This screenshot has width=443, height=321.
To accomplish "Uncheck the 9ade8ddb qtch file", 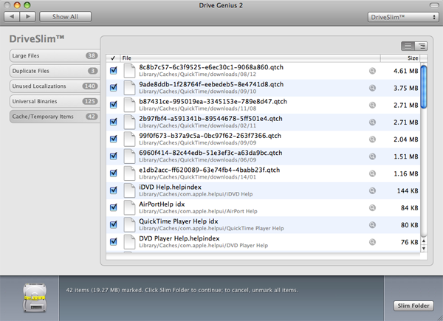I will [x=113, y=88].
